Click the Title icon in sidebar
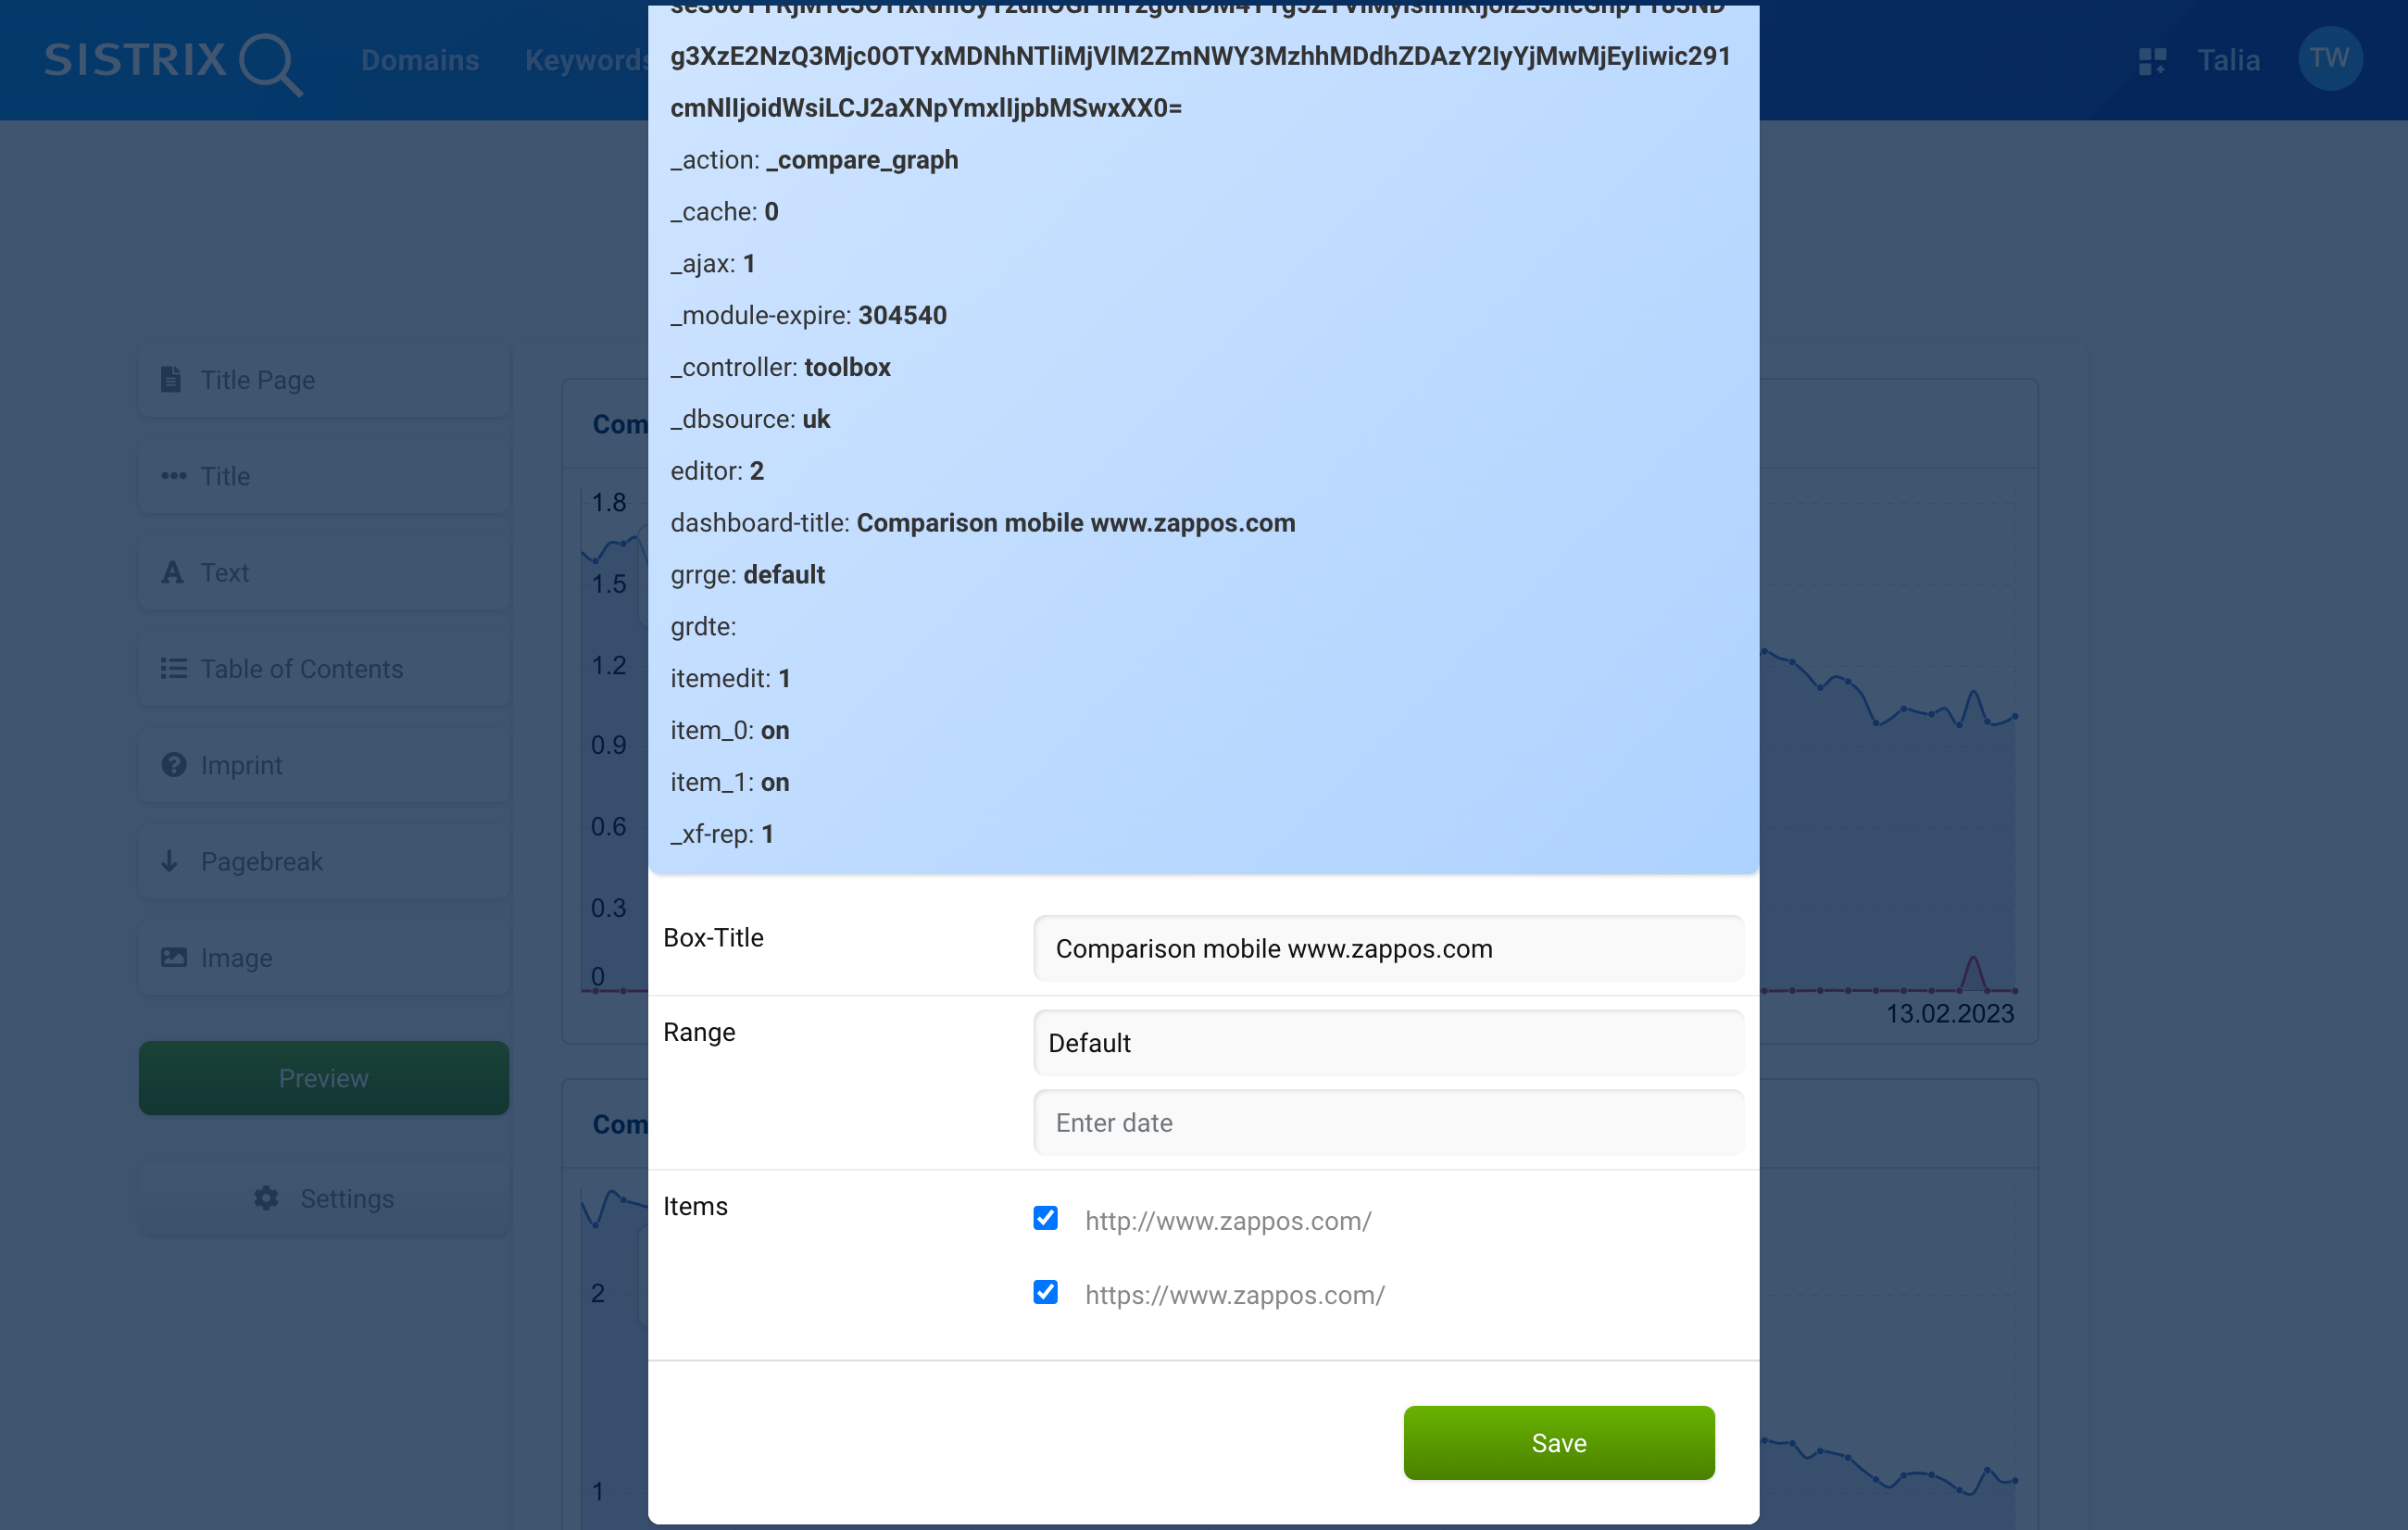The height and width of the screenshot is (1530, 2408). 174,475
